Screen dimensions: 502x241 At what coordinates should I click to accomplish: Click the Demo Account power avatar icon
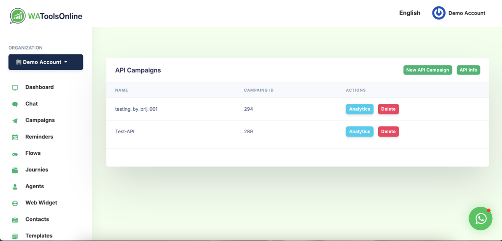pos(439,13)
